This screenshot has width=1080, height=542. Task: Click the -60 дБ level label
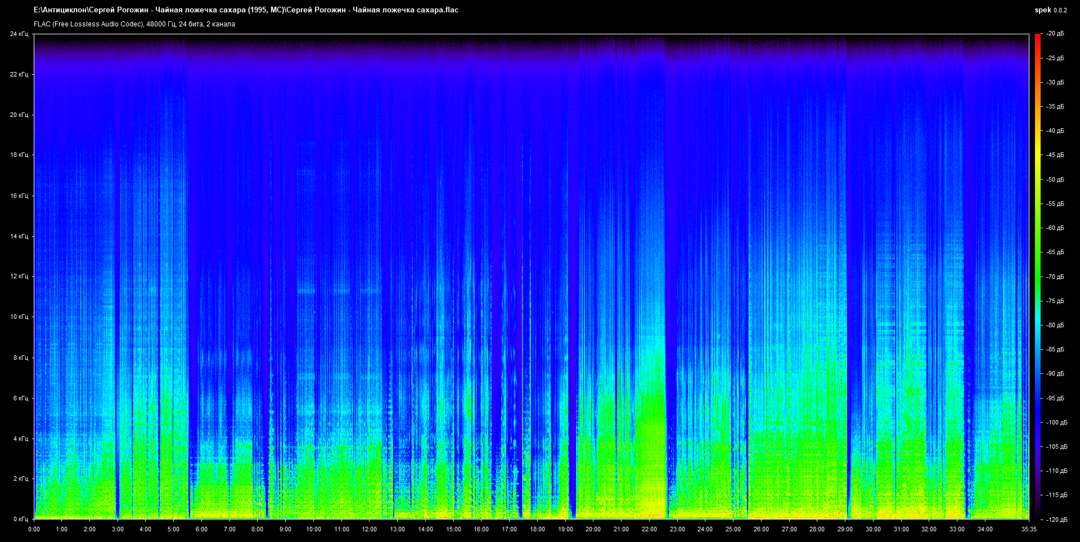coord(1055,228)
